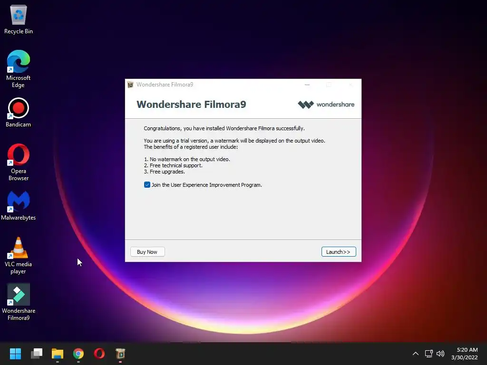Open the Recycle Bin desktop icon
The image size is (487, 365).
point(19,19)
